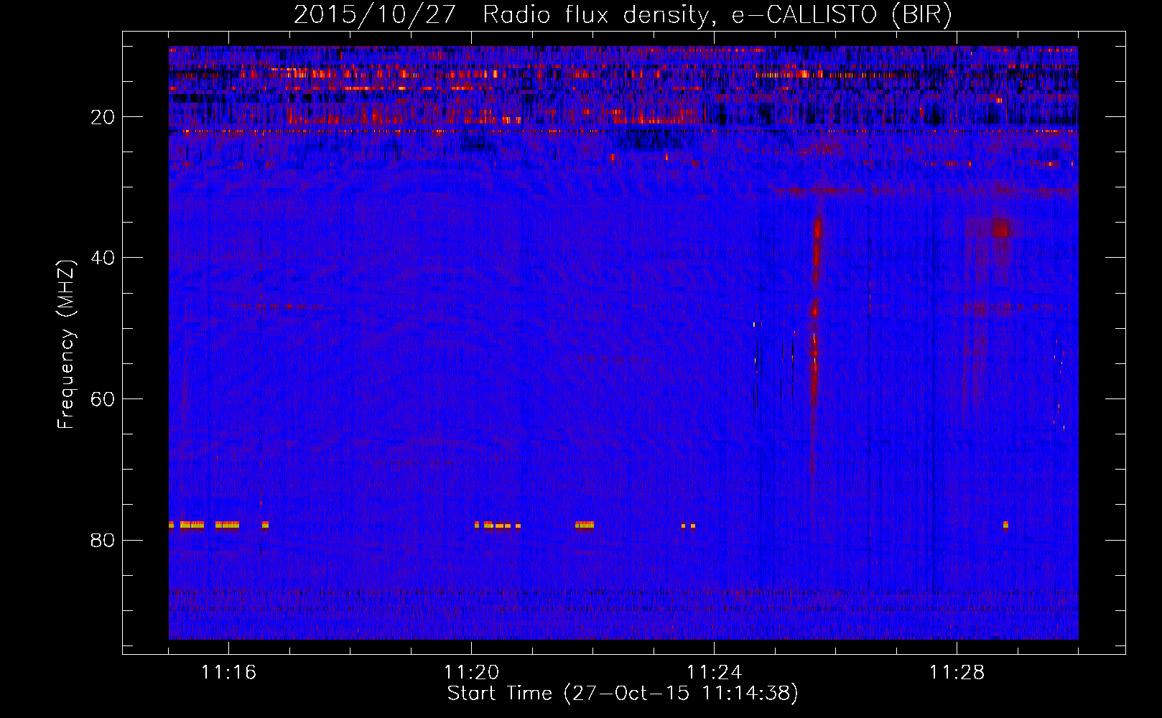1162x718 pixels.
Task: Click the plot title text e-CALLISTO (BIR)
Action: tap(842, 15)
